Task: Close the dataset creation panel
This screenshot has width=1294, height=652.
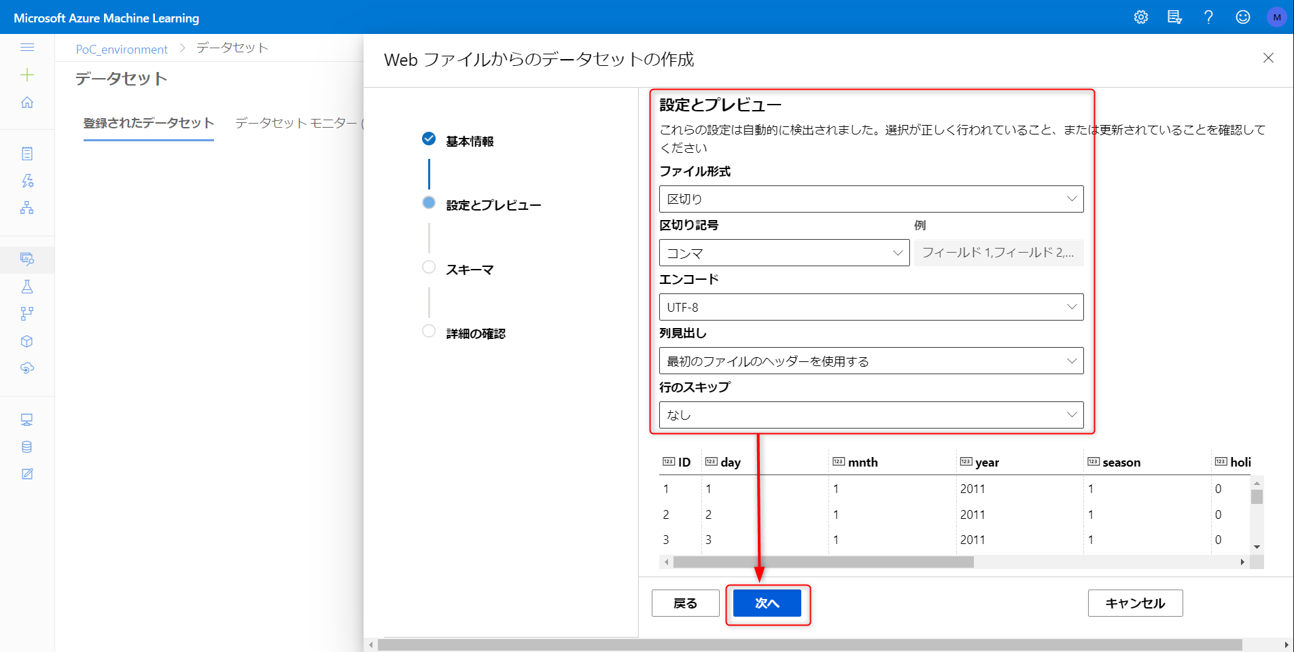Action: pyautogui.click(x=1268, y=58)
